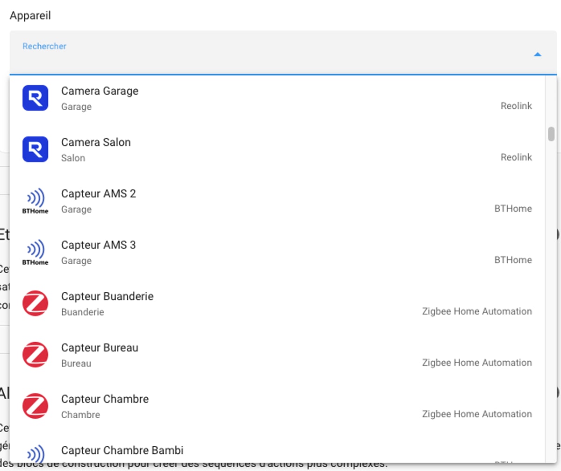Click the BTHome icon for Capteur Chambre Bambi

[x=35, y=454]
